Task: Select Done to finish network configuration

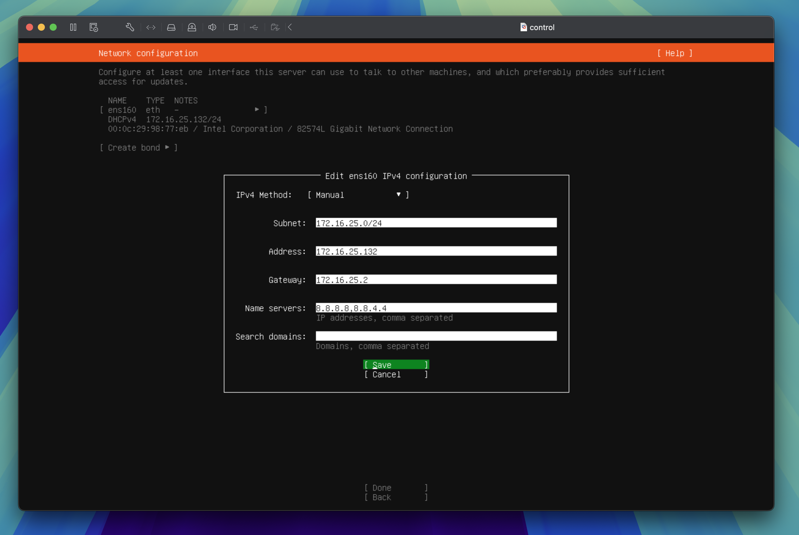Action: point(396,487)
